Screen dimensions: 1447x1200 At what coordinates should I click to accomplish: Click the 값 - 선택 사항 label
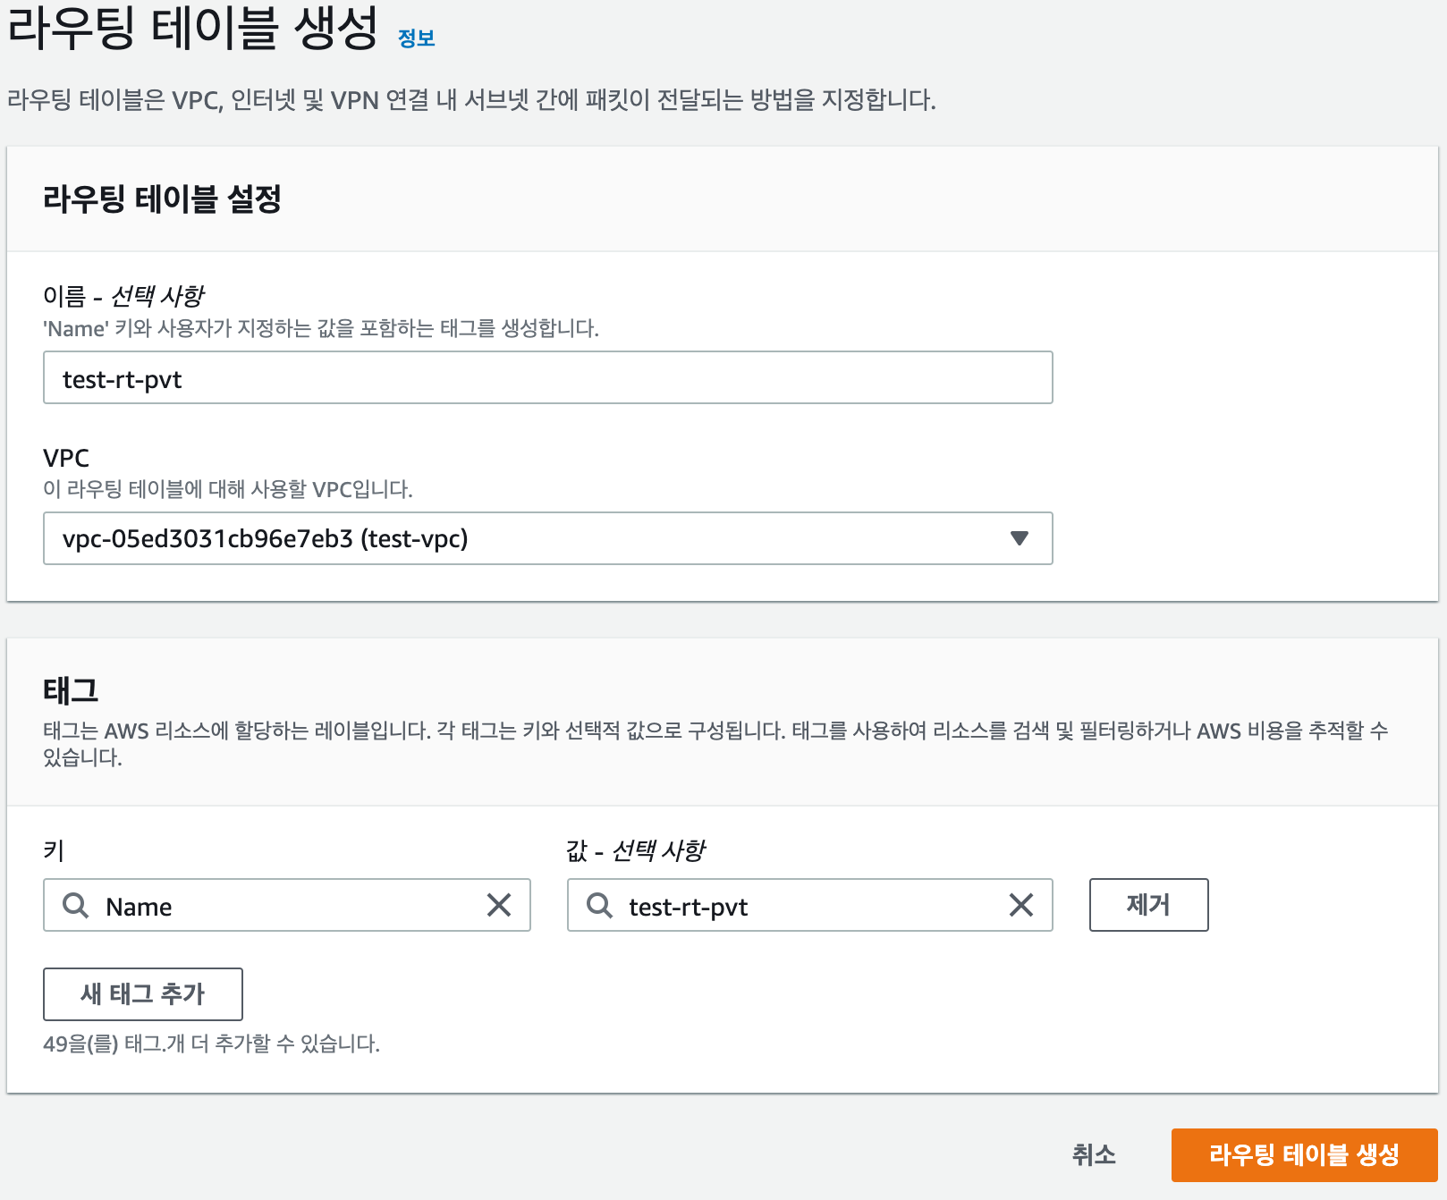click(x=636, y=849)
